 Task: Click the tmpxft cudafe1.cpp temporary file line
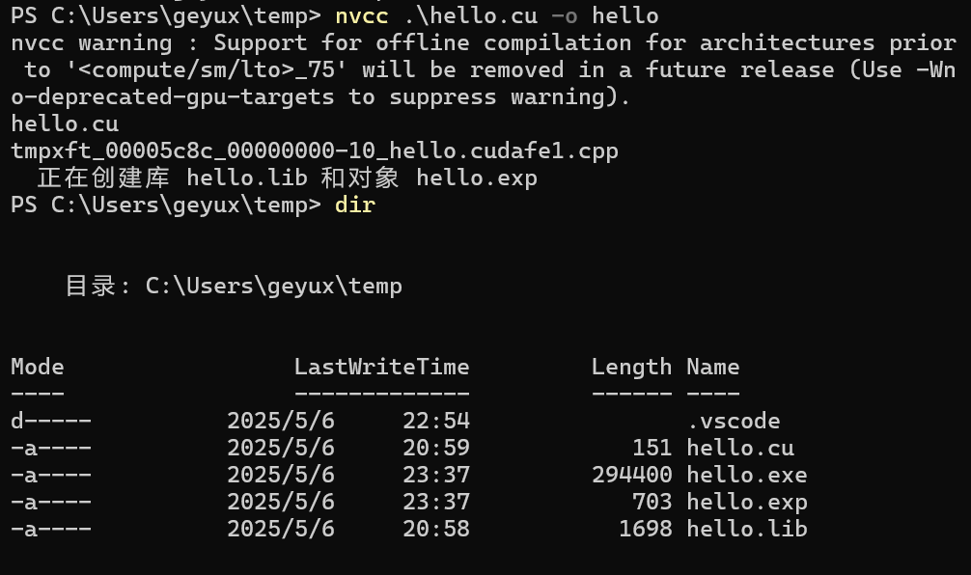[315, 151]
